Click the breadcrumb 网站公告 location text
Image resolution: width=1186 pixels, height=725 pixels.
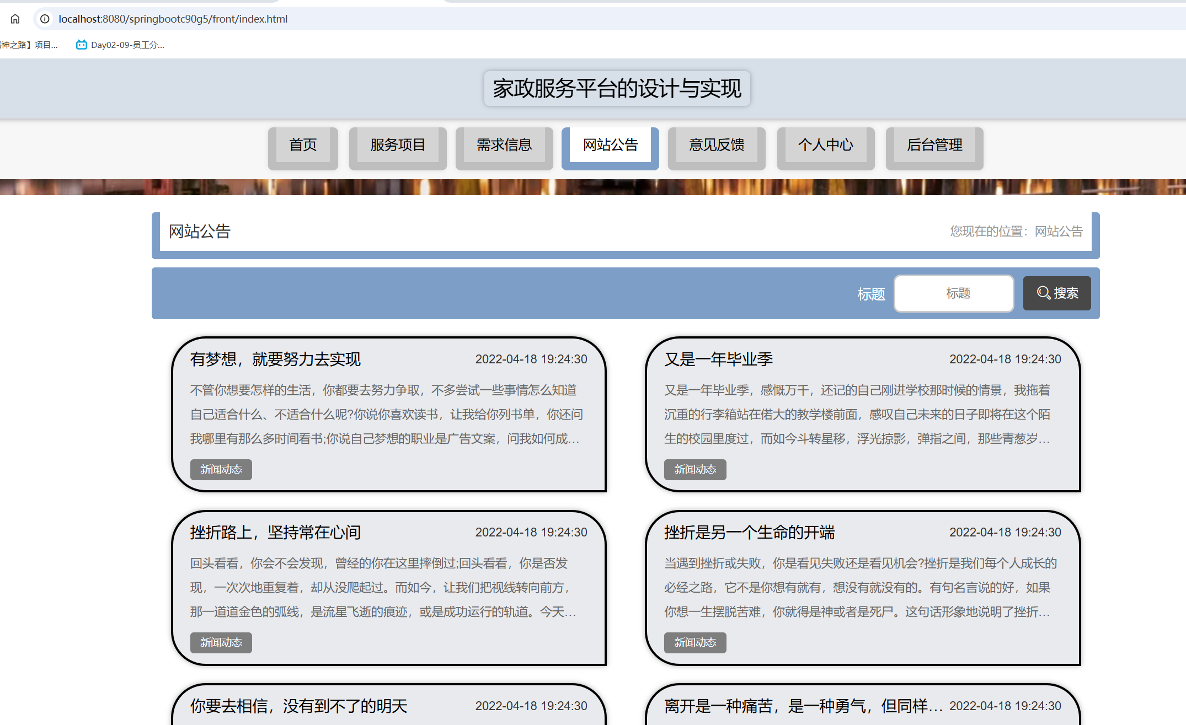1059,231
